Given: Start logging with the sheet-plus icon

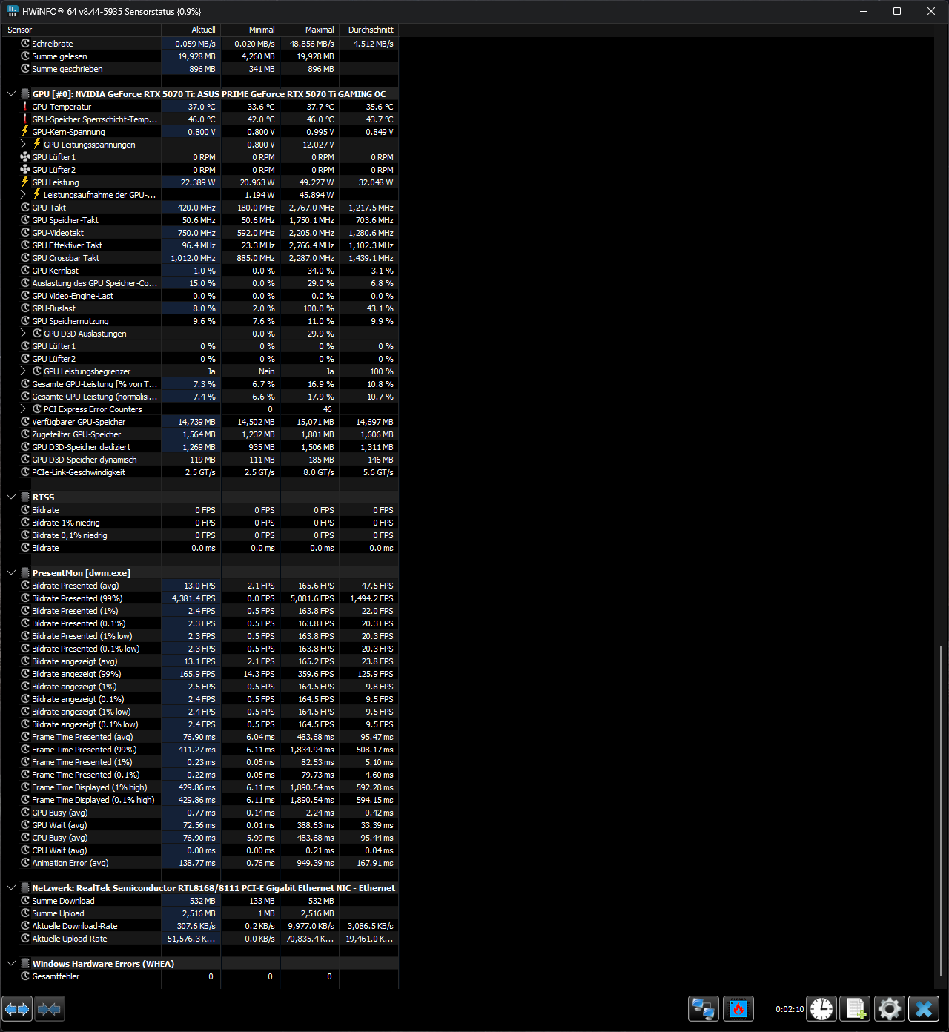Looking at the screenshot, I should tap(855, 1009).
